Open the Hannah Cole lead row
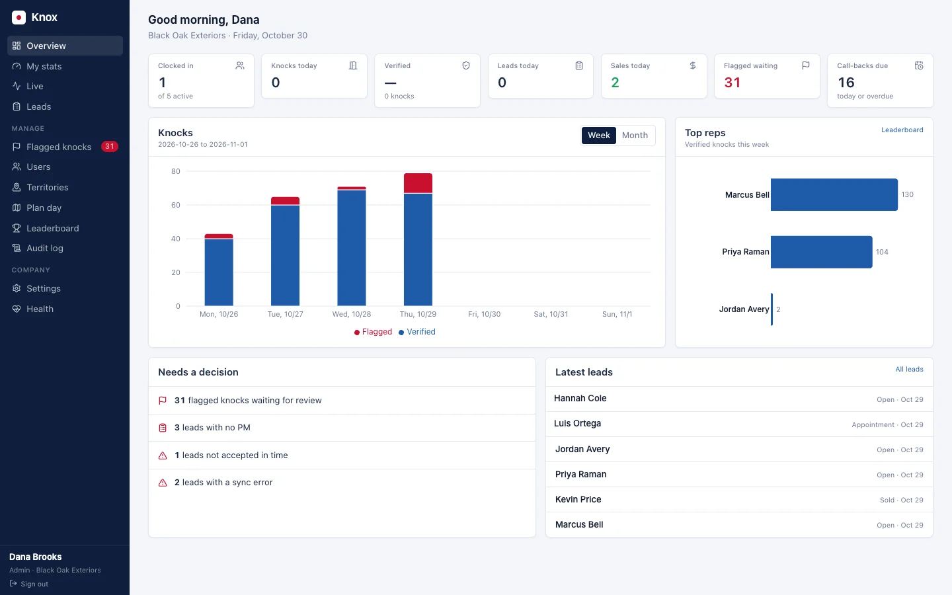 [739, 399]
